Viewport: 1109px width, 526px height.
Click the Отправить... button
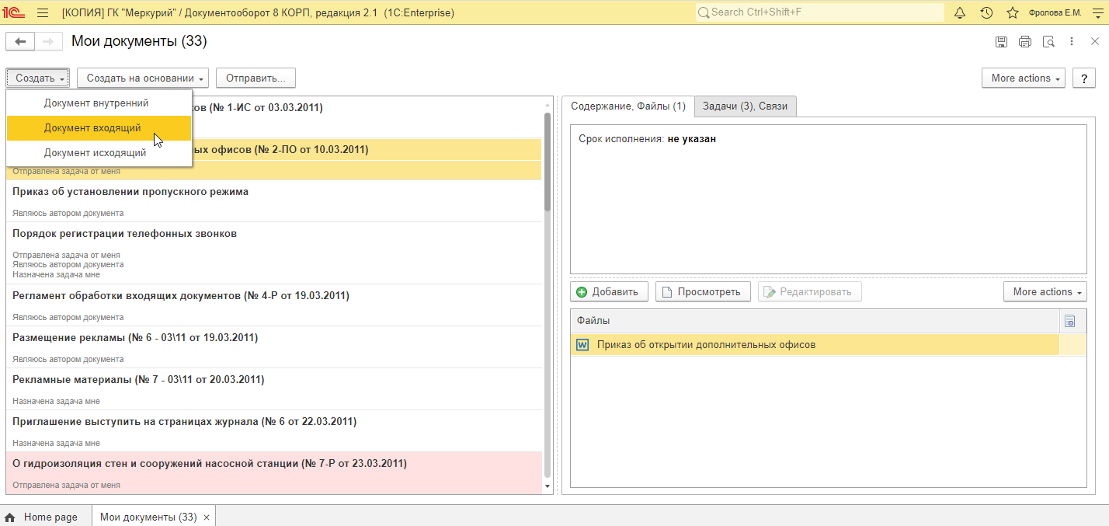256,78
